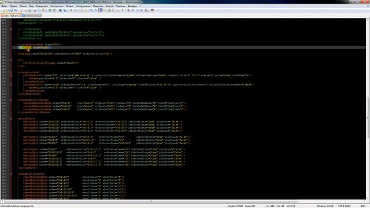Screen dimensions: 370x208
Task: Toggle show all characters button
Action: 95,10
